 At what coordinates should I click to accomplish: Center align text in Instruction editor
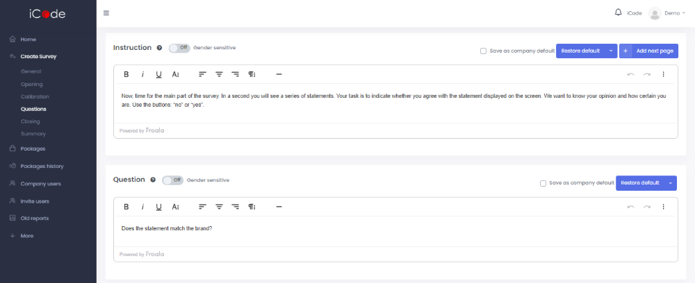[219, 74]
